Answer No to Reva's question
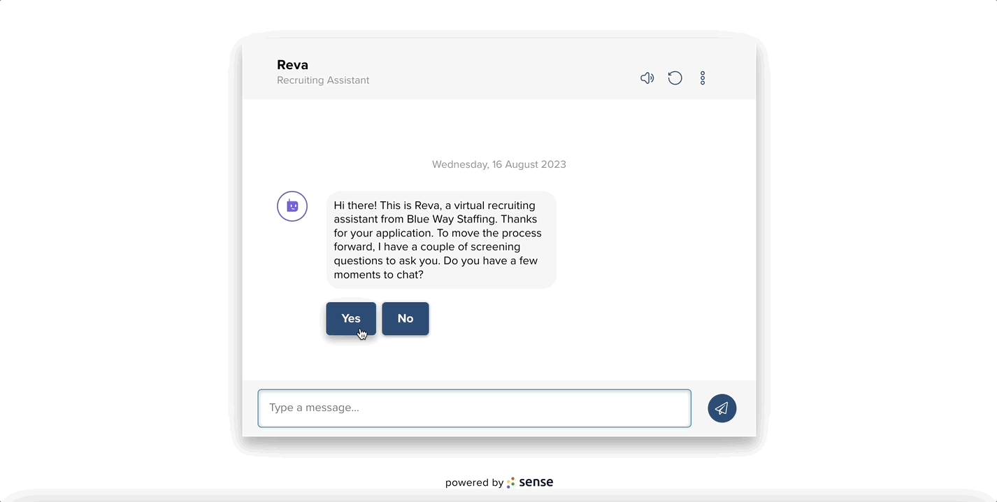 pyautogui.click(x=406, y=319)
